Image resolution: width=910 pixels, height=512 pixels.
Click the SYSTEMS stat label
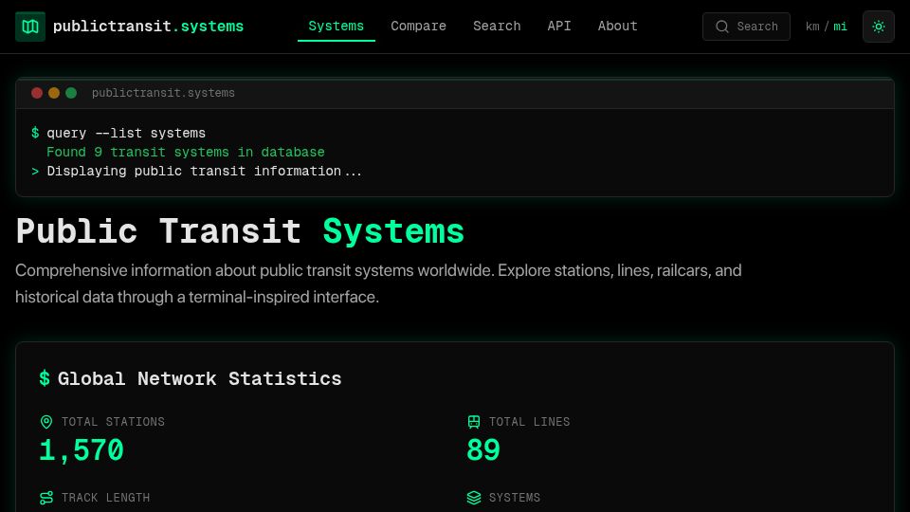(x=515, y=498)
